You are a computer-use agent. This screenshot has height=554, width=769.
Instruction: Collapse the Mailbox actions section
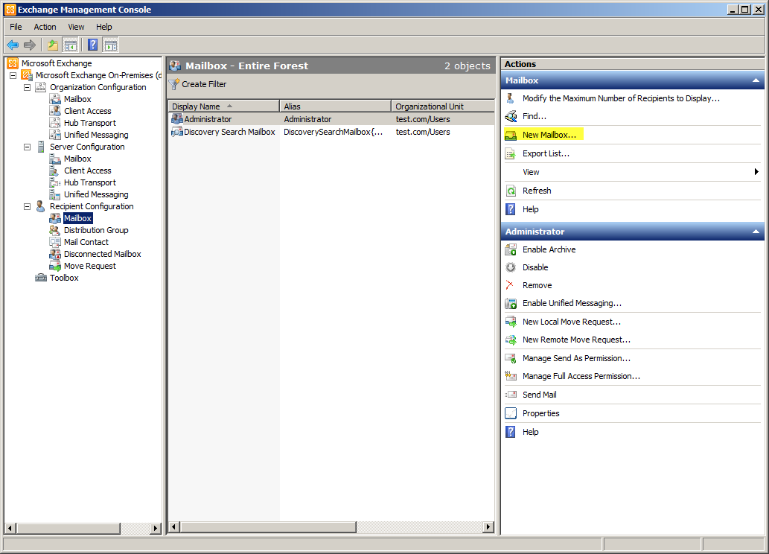(756, 80)
